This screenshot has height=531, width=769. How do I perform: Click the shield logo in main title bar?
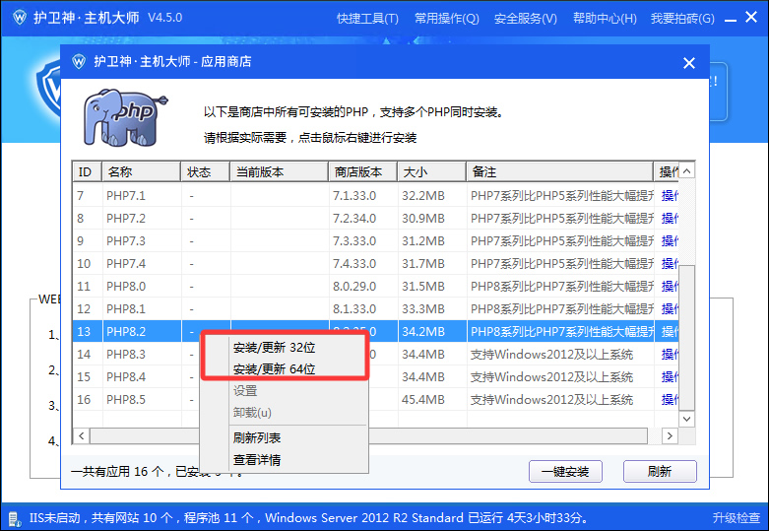click(20, 18)
